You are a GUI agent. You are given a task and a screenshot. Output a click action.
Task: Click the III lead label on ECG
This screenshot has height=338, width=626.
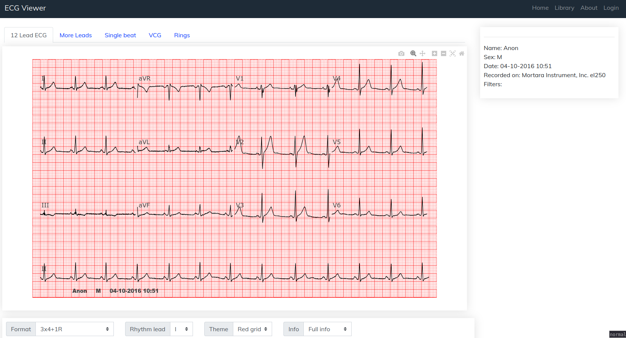tap(45, 205)
